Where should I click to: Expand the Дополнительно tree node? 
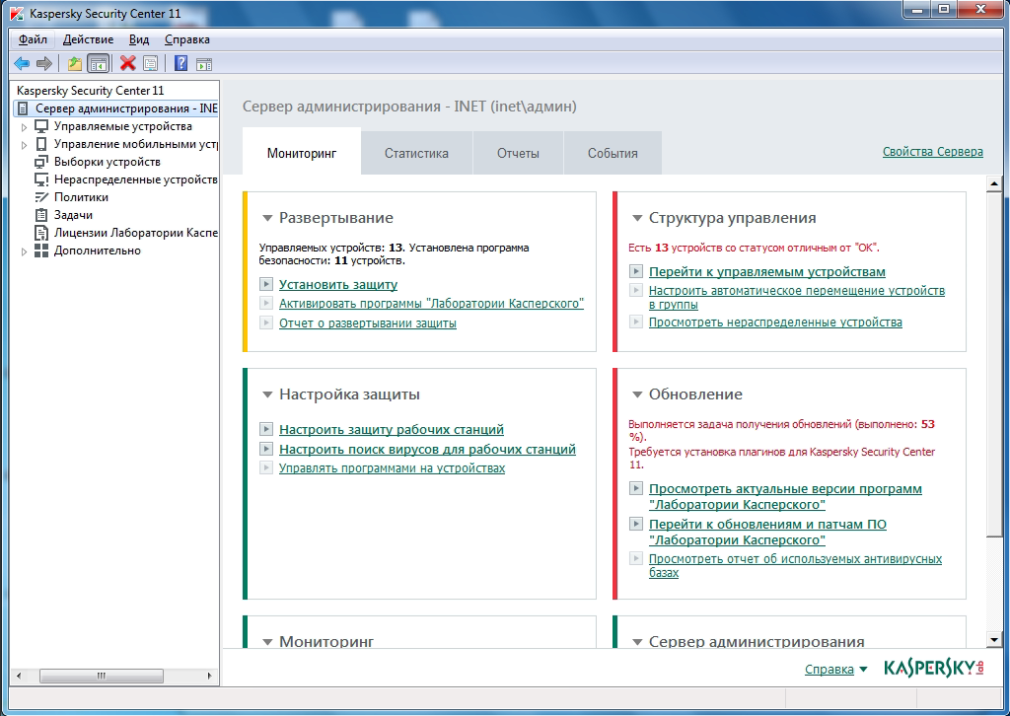25,251
